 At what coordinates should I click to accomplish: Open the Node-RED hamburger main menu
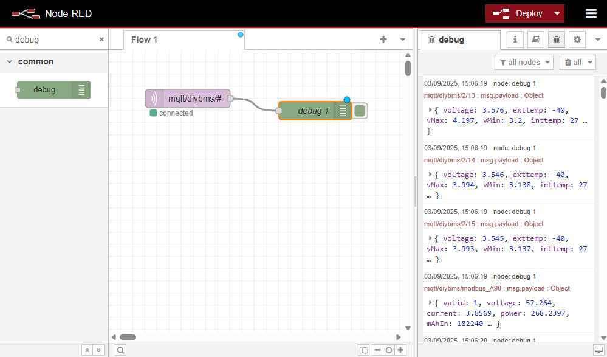pos(591,13)
